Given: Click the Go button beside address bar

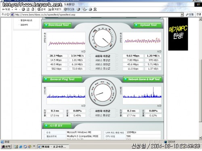Looking at the screenshot, I should click(189, 14).
